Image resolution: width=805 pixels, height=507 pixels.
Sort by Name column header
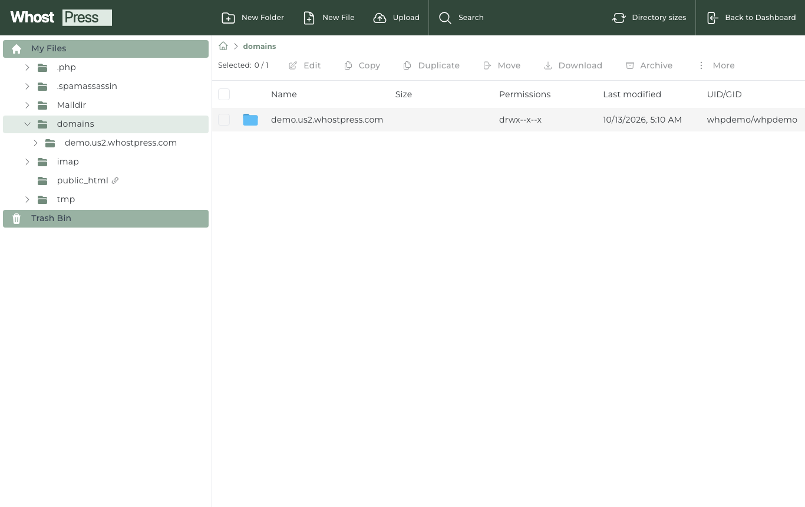point(284,94)
